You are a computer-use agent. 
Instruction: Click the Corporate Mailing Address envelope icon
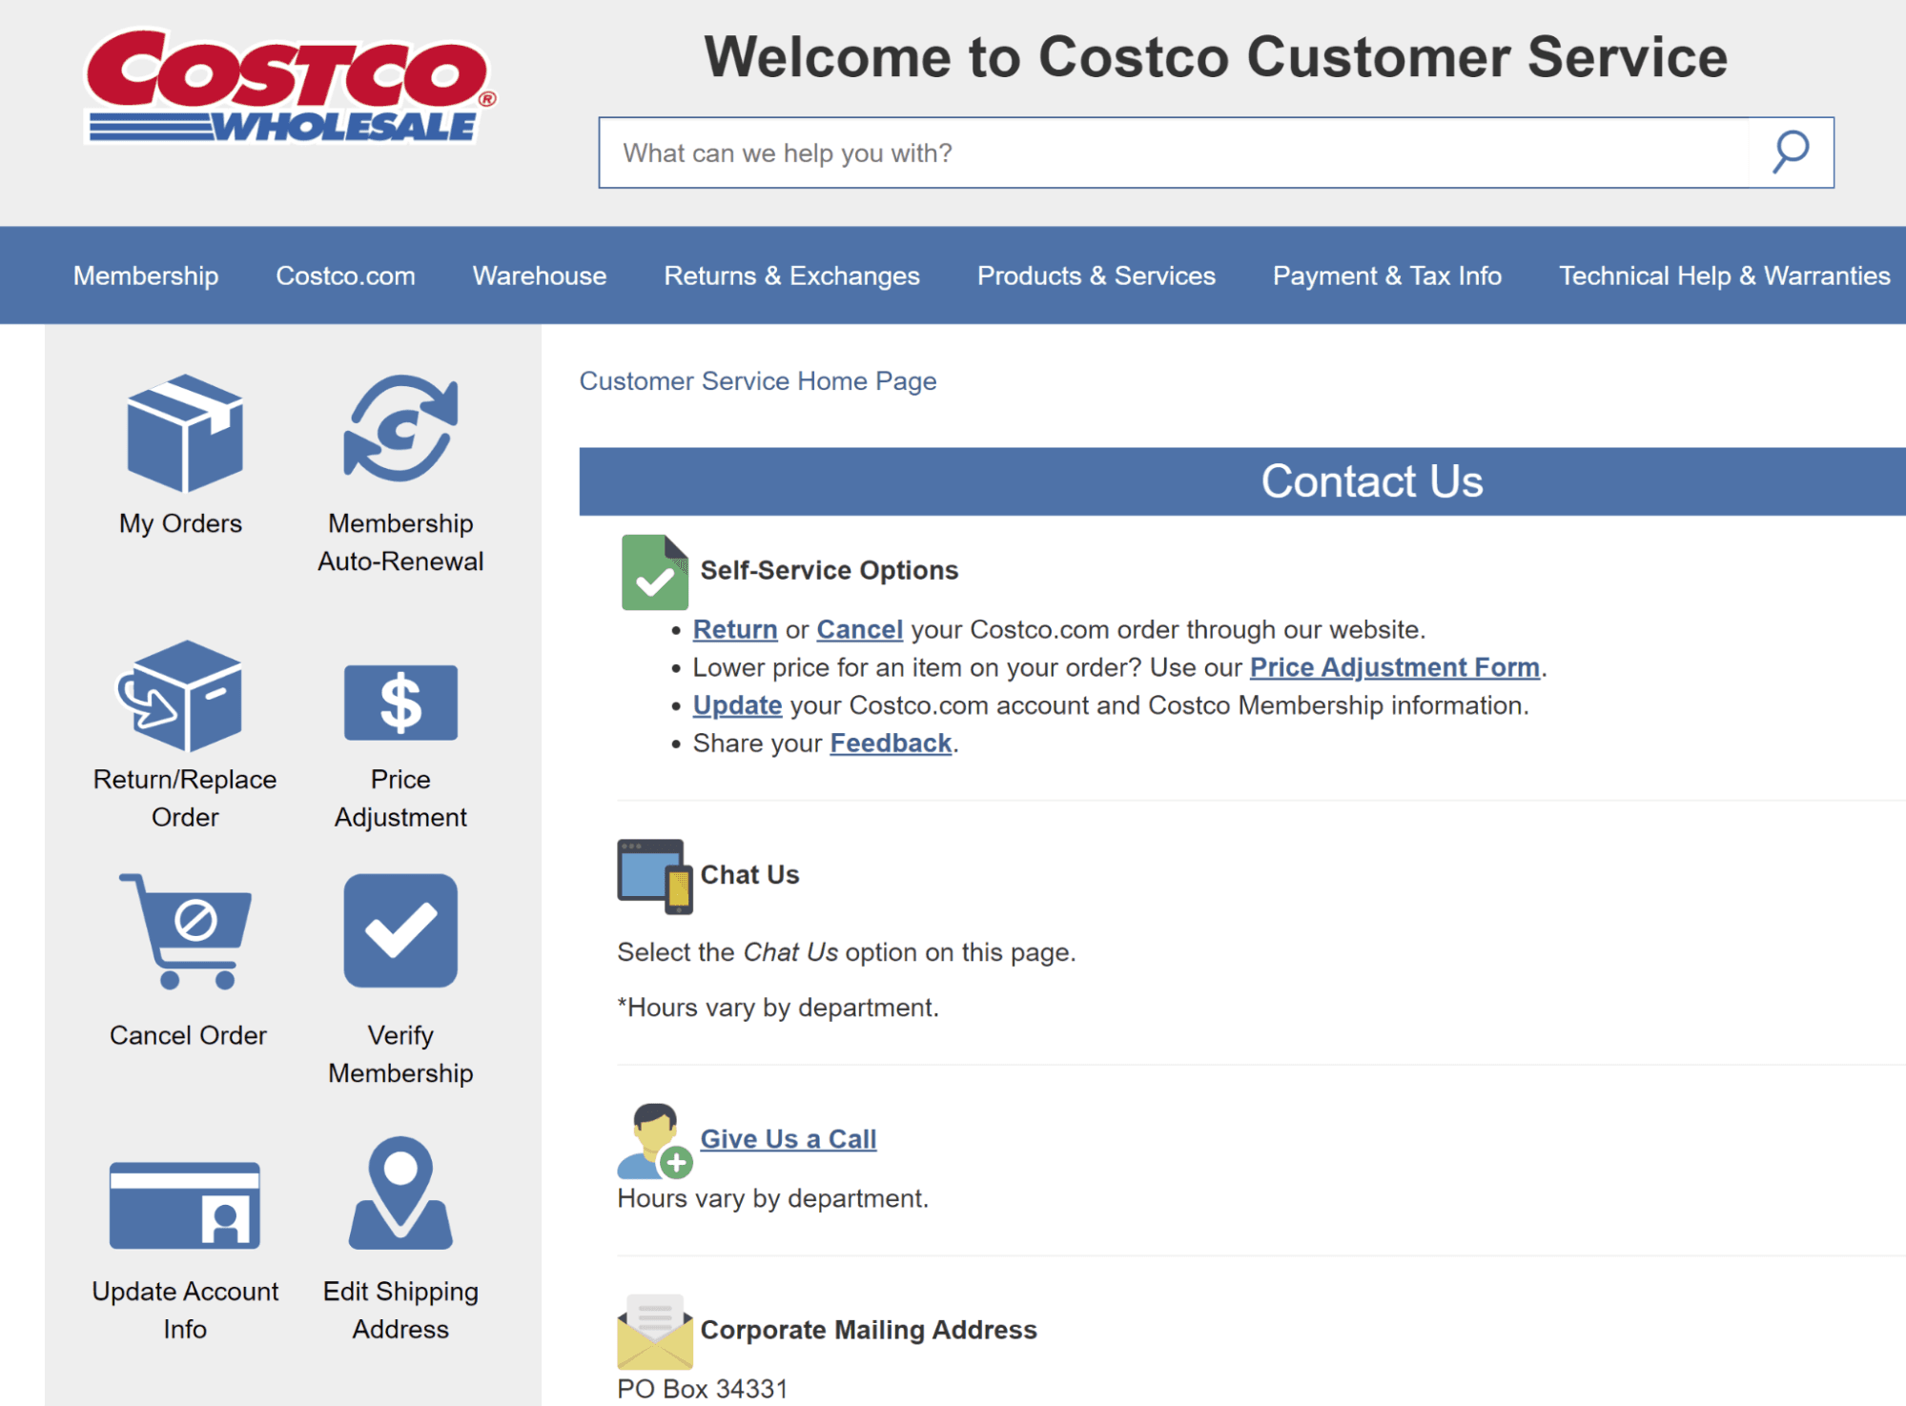654,1332
